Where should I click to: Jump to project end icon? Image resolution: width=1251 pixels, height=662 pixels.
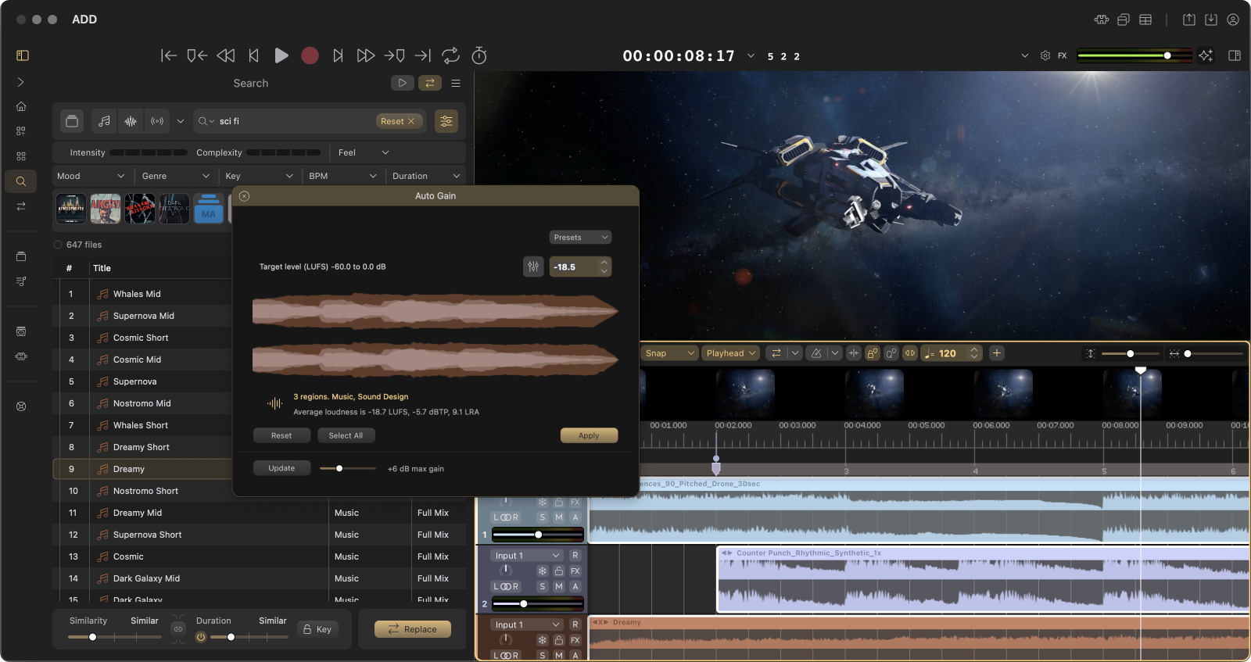click(422, 55)
